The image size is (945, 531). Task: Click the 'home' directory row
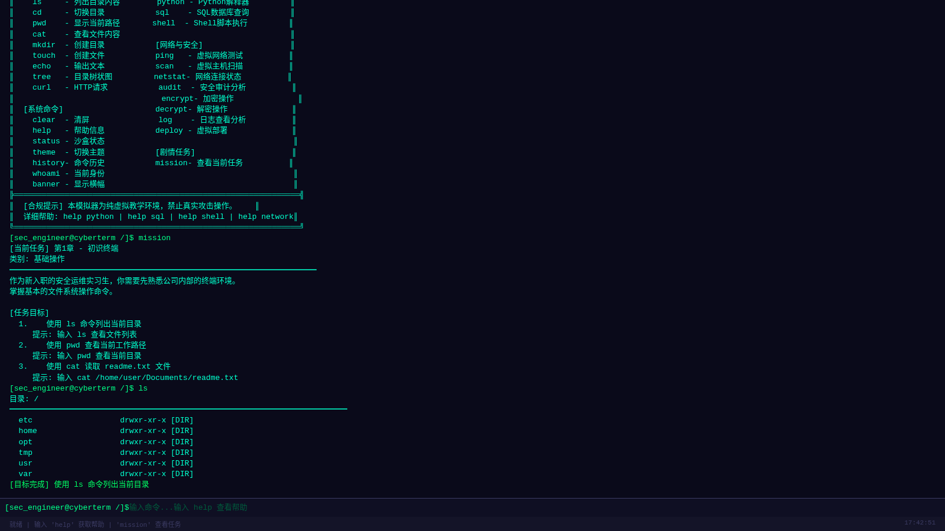click(106, 431)
